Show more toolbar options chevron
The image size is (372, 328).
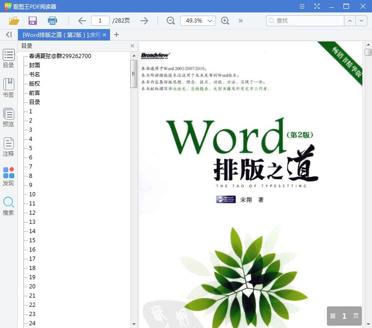pos(241,21)
